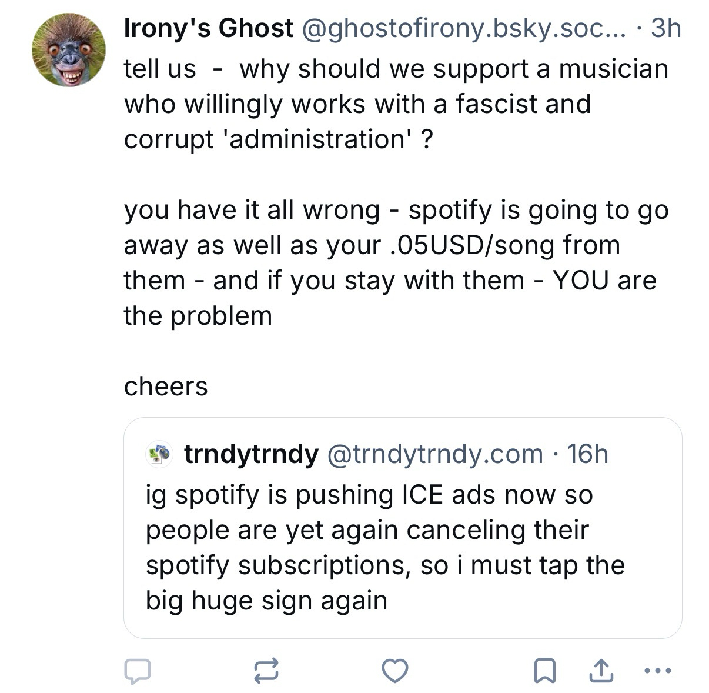Open the repost arrows menu
Image resolution: width=709 pixels, height=693 pixels.
266,671
